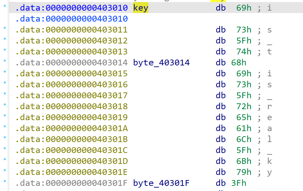Image resolution: width=303 pixels, height=191 pixels.
Task: Click address text .data:000000000040301B
Action: (71, 139)
